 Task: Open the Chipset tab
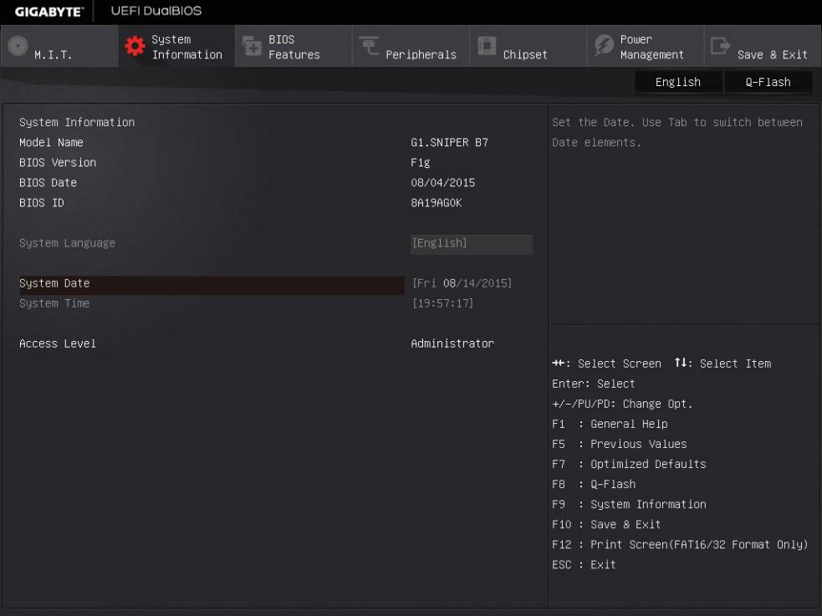[x=528, y=46]
